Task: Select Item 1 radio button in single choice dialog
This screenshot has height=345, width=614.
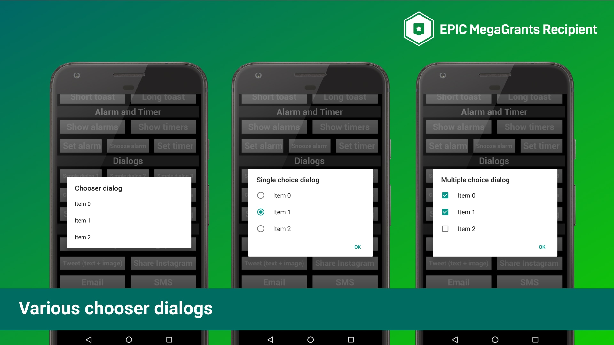Action: pyautogui.click(x=261, y=212)
